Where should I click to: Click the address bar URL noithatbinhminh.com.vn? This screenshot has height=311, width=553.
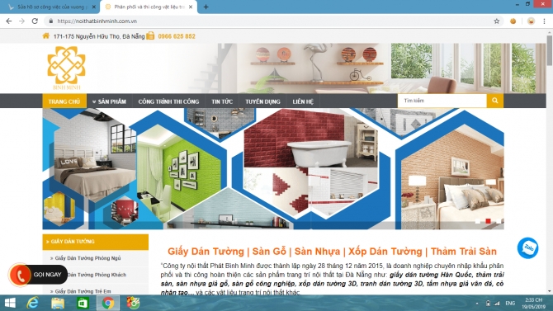(97, 21)
